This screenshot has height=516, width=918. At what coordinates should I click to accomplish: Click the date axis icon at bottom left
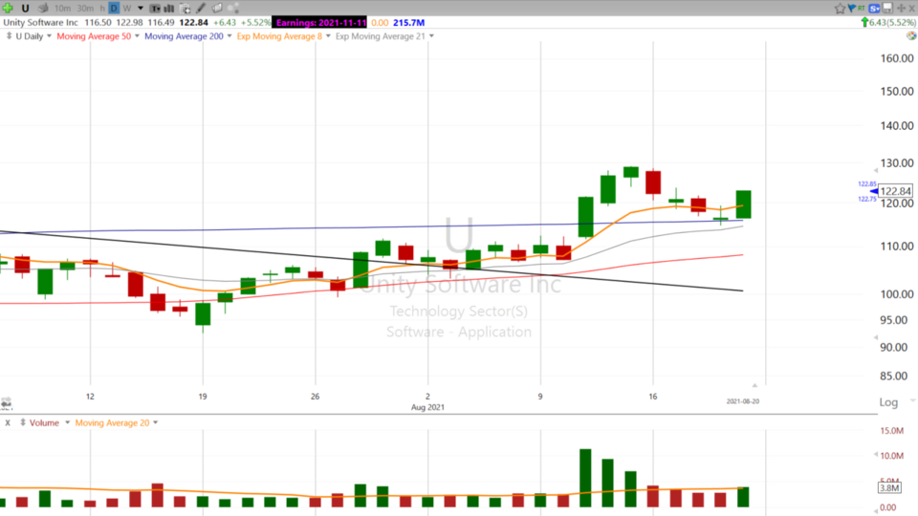(x=6, y=403)
